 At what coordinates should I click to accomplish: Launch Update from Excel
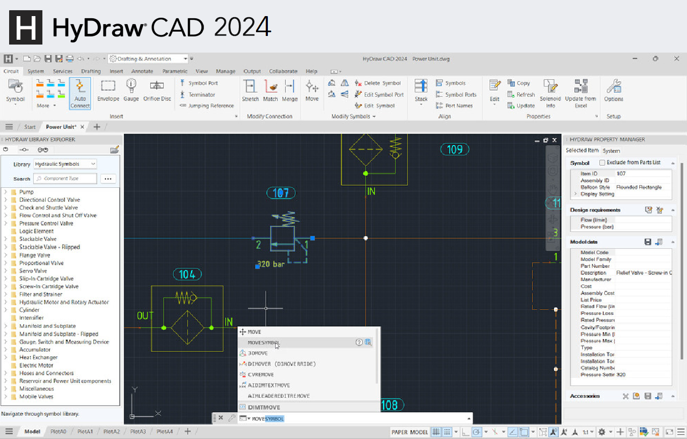tap(580, 93)
